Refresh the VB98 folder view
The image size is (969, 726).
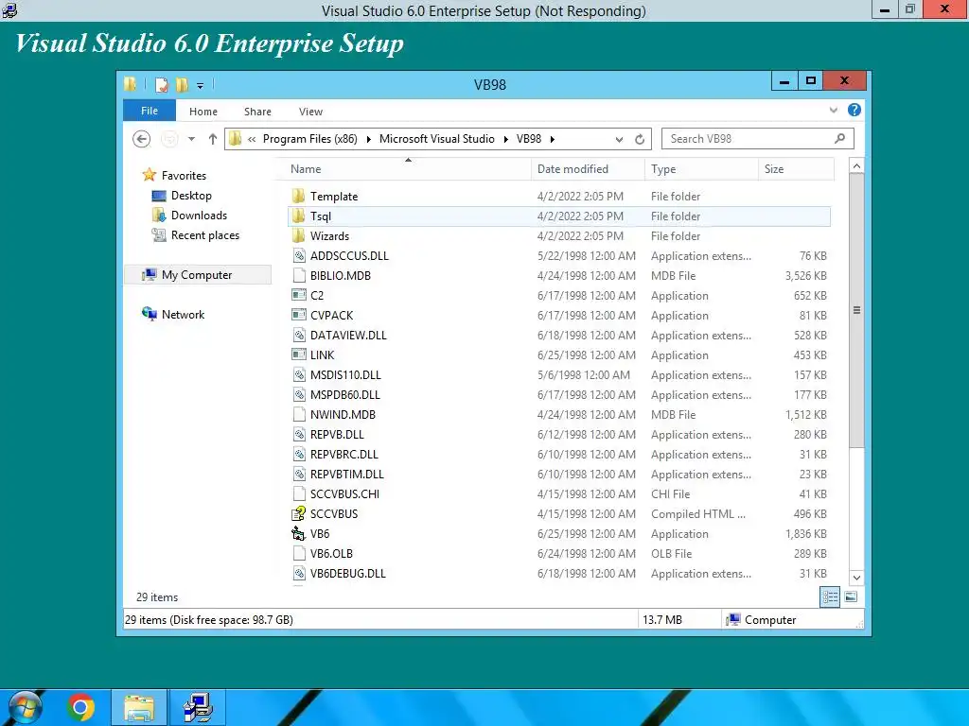pos(640,140)
